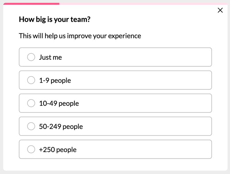
Task: Click the '+250 people' answer card
Action: (115, 149)
